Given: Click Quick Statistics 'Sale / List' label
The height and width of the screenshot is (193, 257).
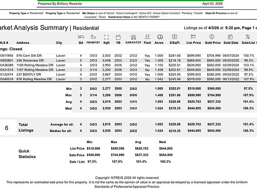Looking at the screenshot, I should click(x=77, y=162).
